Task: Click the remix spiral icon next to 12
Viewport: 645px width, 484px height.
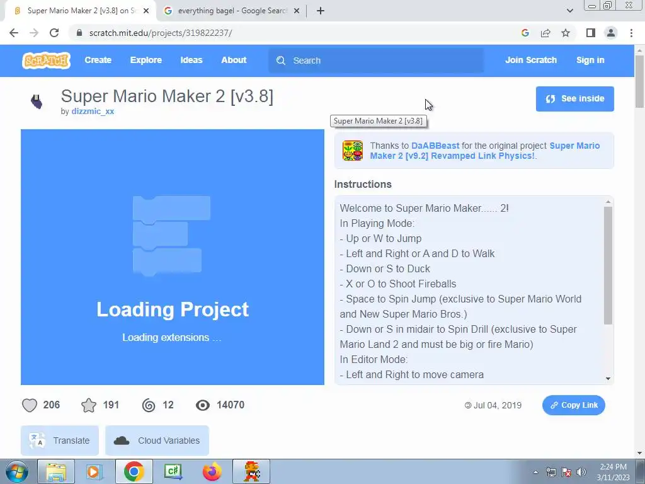Action: click(149, 405)
